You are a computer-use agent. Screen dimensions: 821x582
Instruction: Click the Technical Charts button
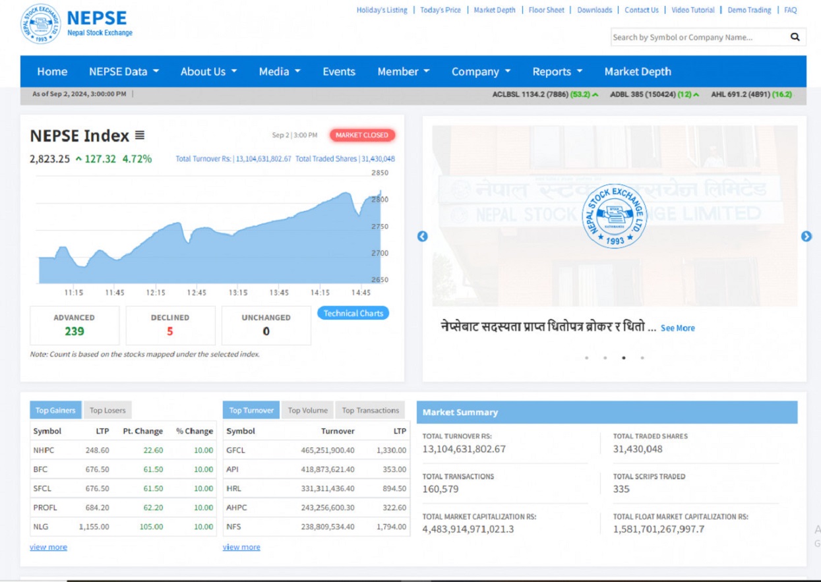click(x=353, y=314)
